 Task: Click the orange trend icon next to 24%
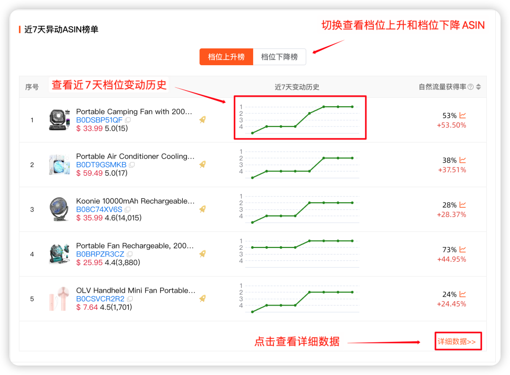[x=461, y=294]
